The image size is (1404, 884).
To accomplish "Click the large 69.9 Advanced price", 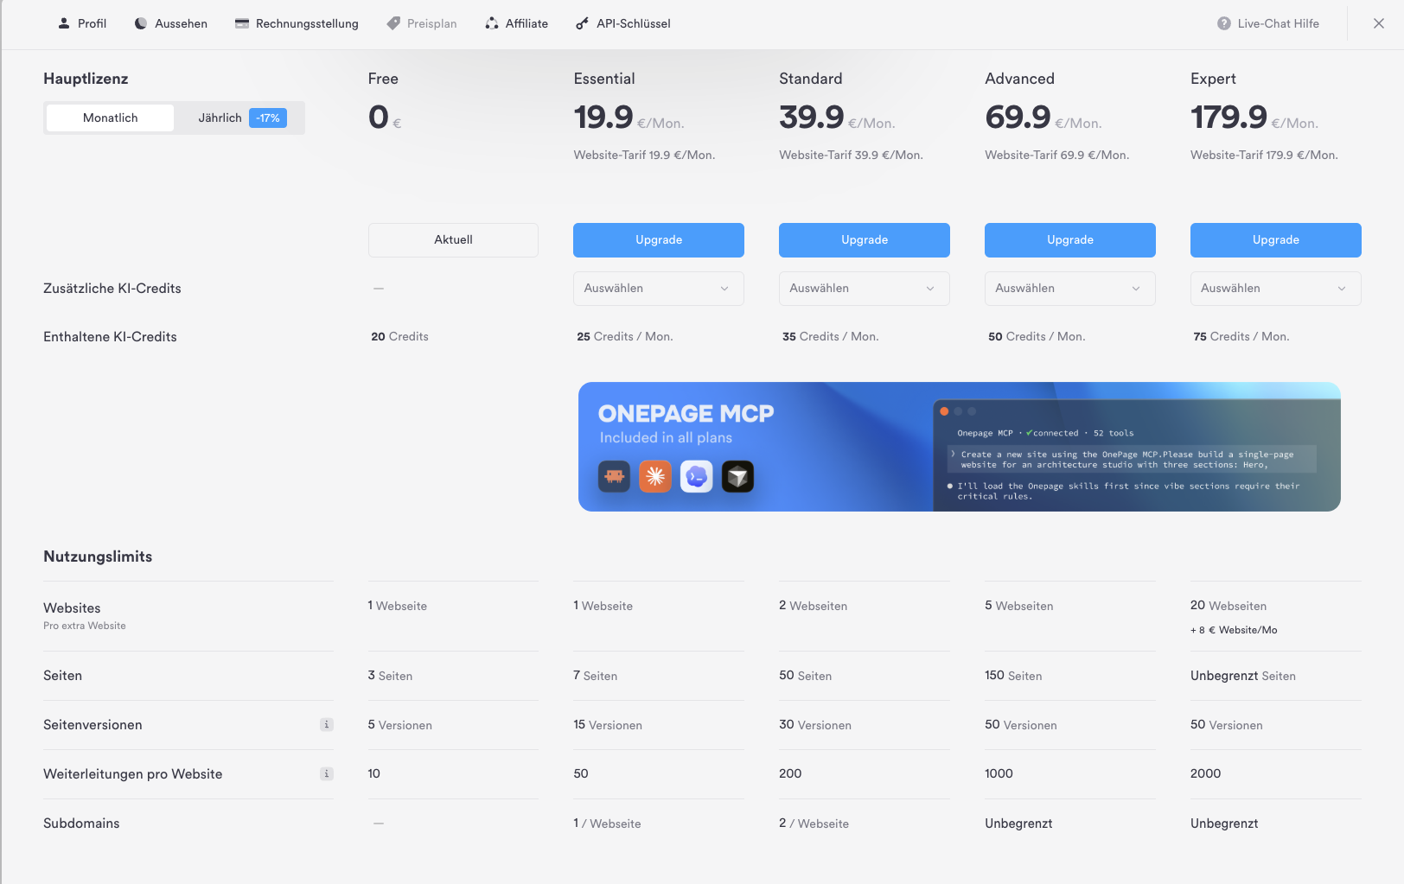I will point(1018,118).
